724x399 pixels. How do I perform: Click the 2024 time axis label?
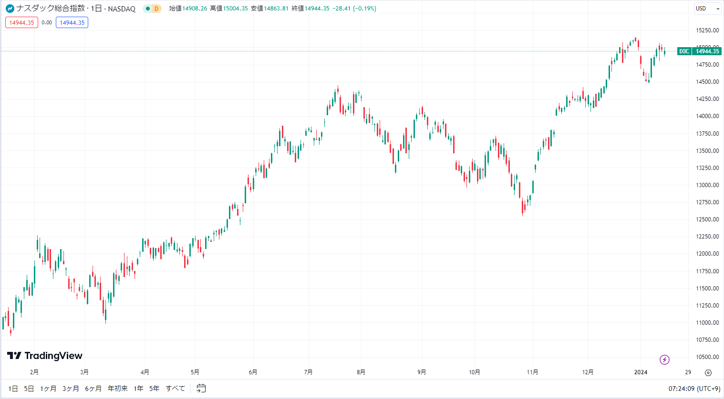(641, 372)
